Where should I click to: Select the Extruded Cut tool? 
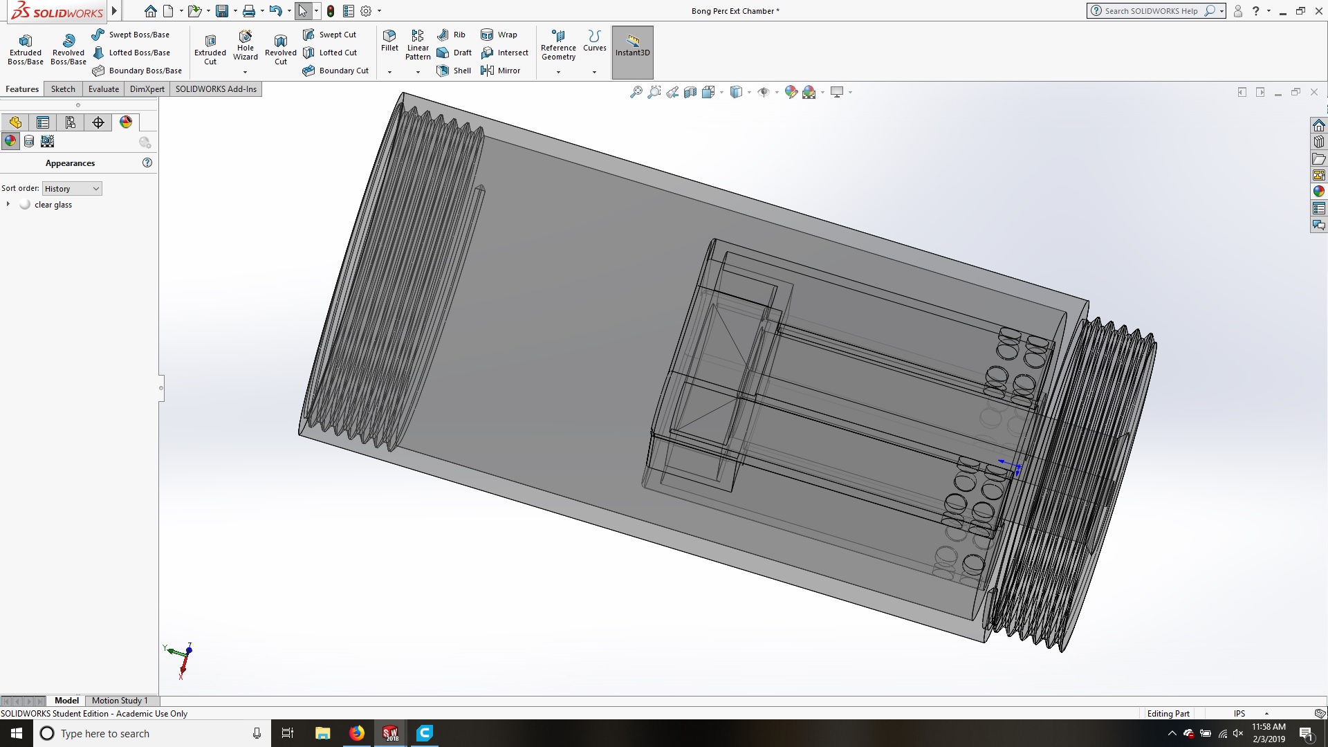coord(210,48)
